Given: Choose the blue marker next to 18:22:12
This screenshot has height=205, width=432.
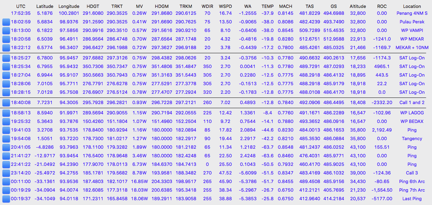Looking at the screenshot, I should (6, 48).
